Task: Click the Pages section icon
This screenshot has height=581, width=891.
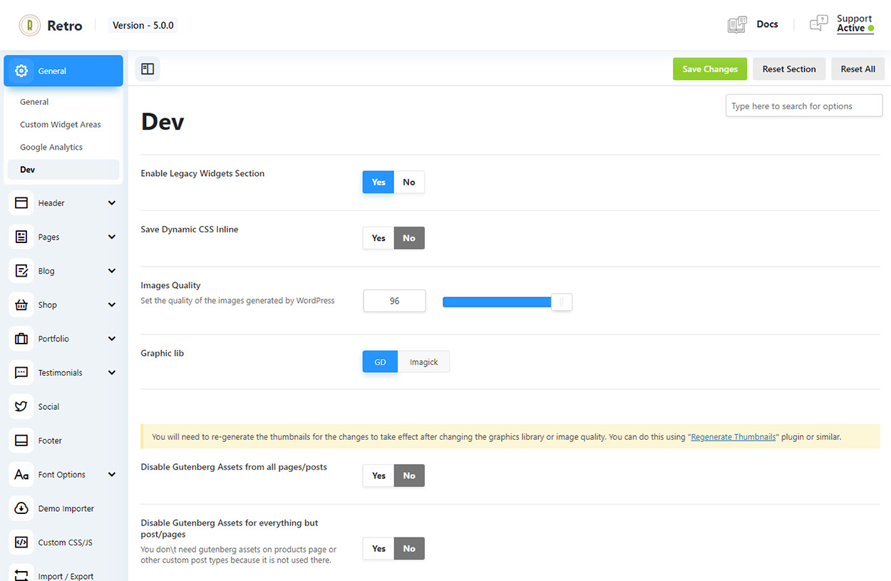Action: pyautogui.click(x=21, y=237)
